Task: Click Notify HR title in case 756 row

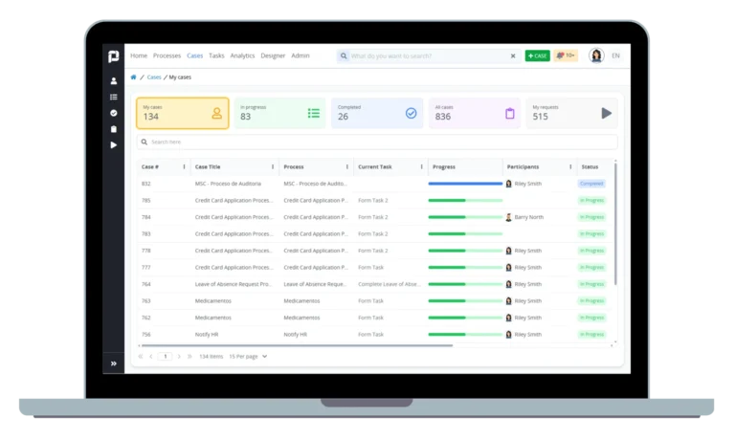Action: 207,335
